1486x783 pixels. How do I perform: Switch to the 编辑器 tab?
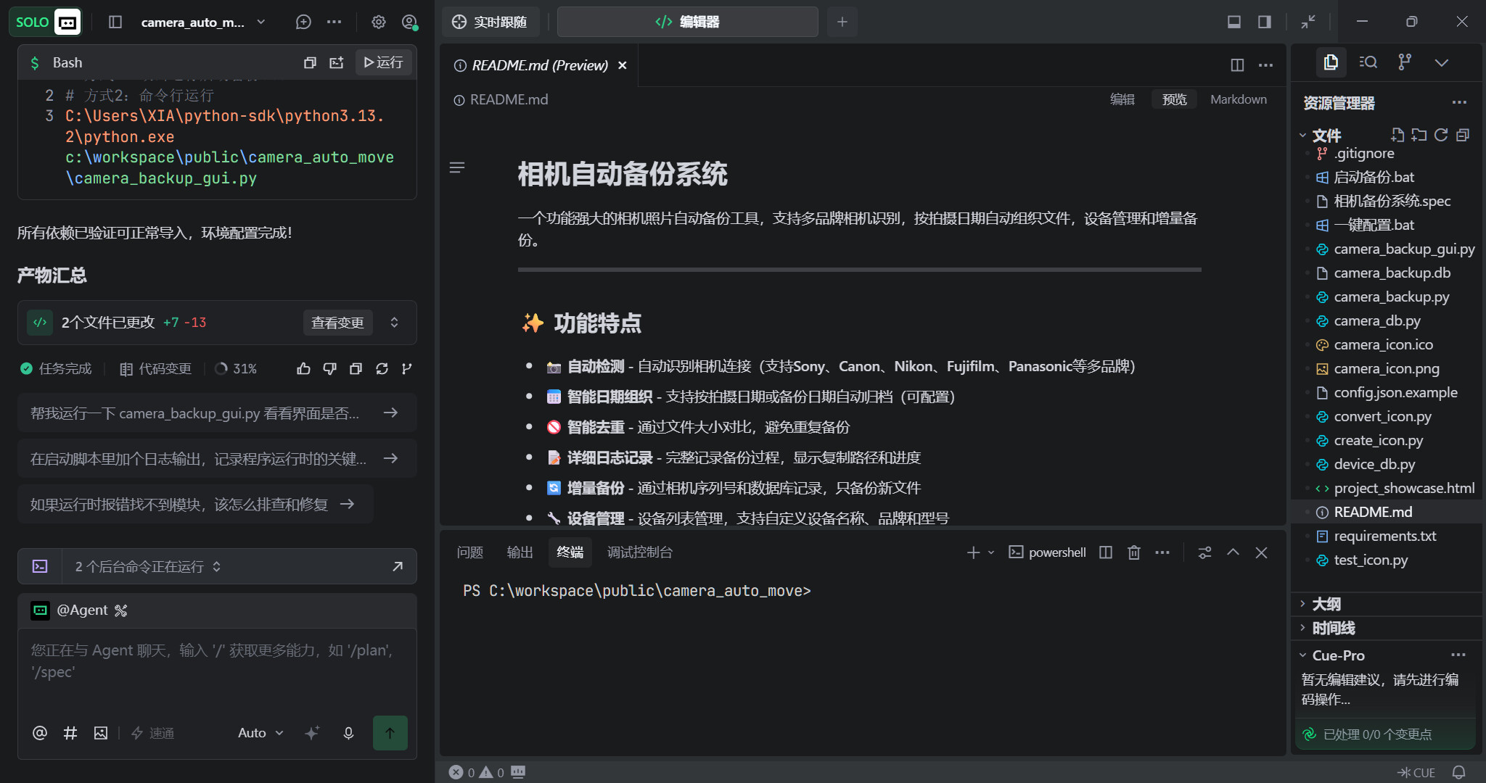pos(687,22)
